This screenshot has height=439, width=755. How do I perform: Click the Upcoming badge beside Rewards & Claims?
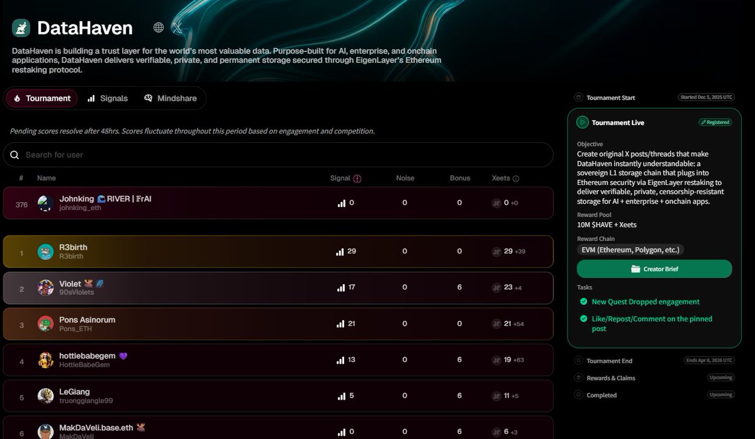click(721, 378)
